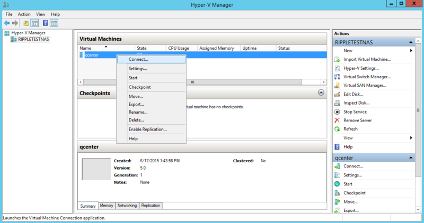Click the Export icon in Actions pane
Image resolution: width=424 pixels, height=223 pixels.
[337, 210]
